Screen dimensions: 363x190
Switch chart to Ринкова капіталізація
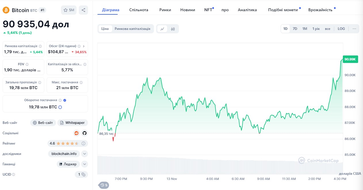point(132,29)
